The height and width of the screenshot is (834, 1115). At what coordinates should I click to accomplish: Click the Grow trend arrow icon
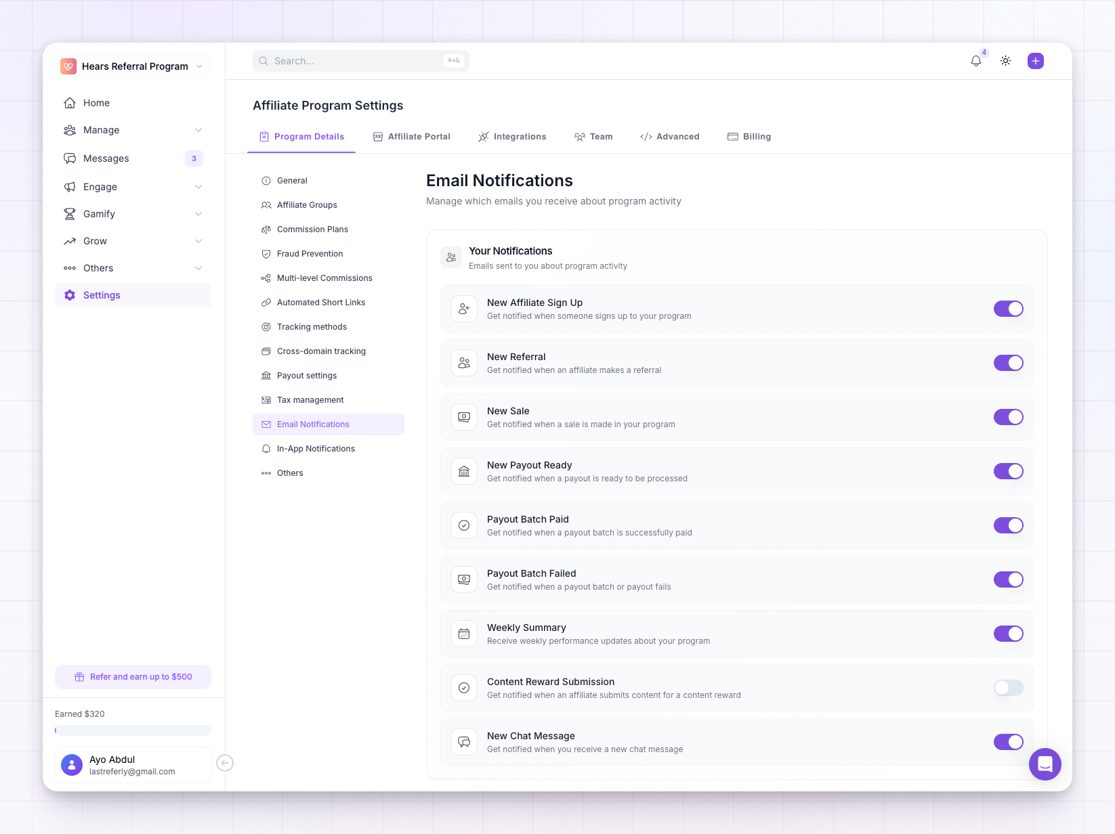70,241
